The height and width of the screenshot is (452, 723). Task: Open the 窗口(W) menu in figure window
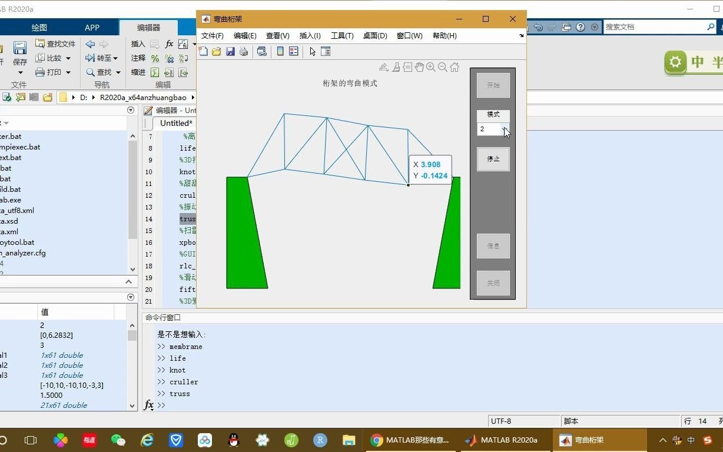pyautogui.click(x=410, y=36)
